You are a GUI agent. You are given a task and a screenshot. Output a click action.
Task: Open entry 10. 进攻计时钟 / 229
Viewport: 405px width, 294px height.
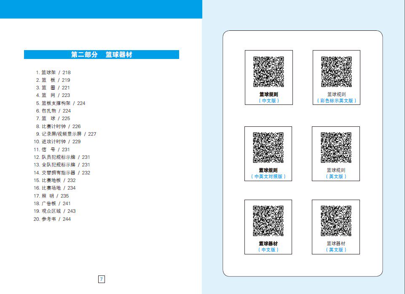click(x=57, y=142)
